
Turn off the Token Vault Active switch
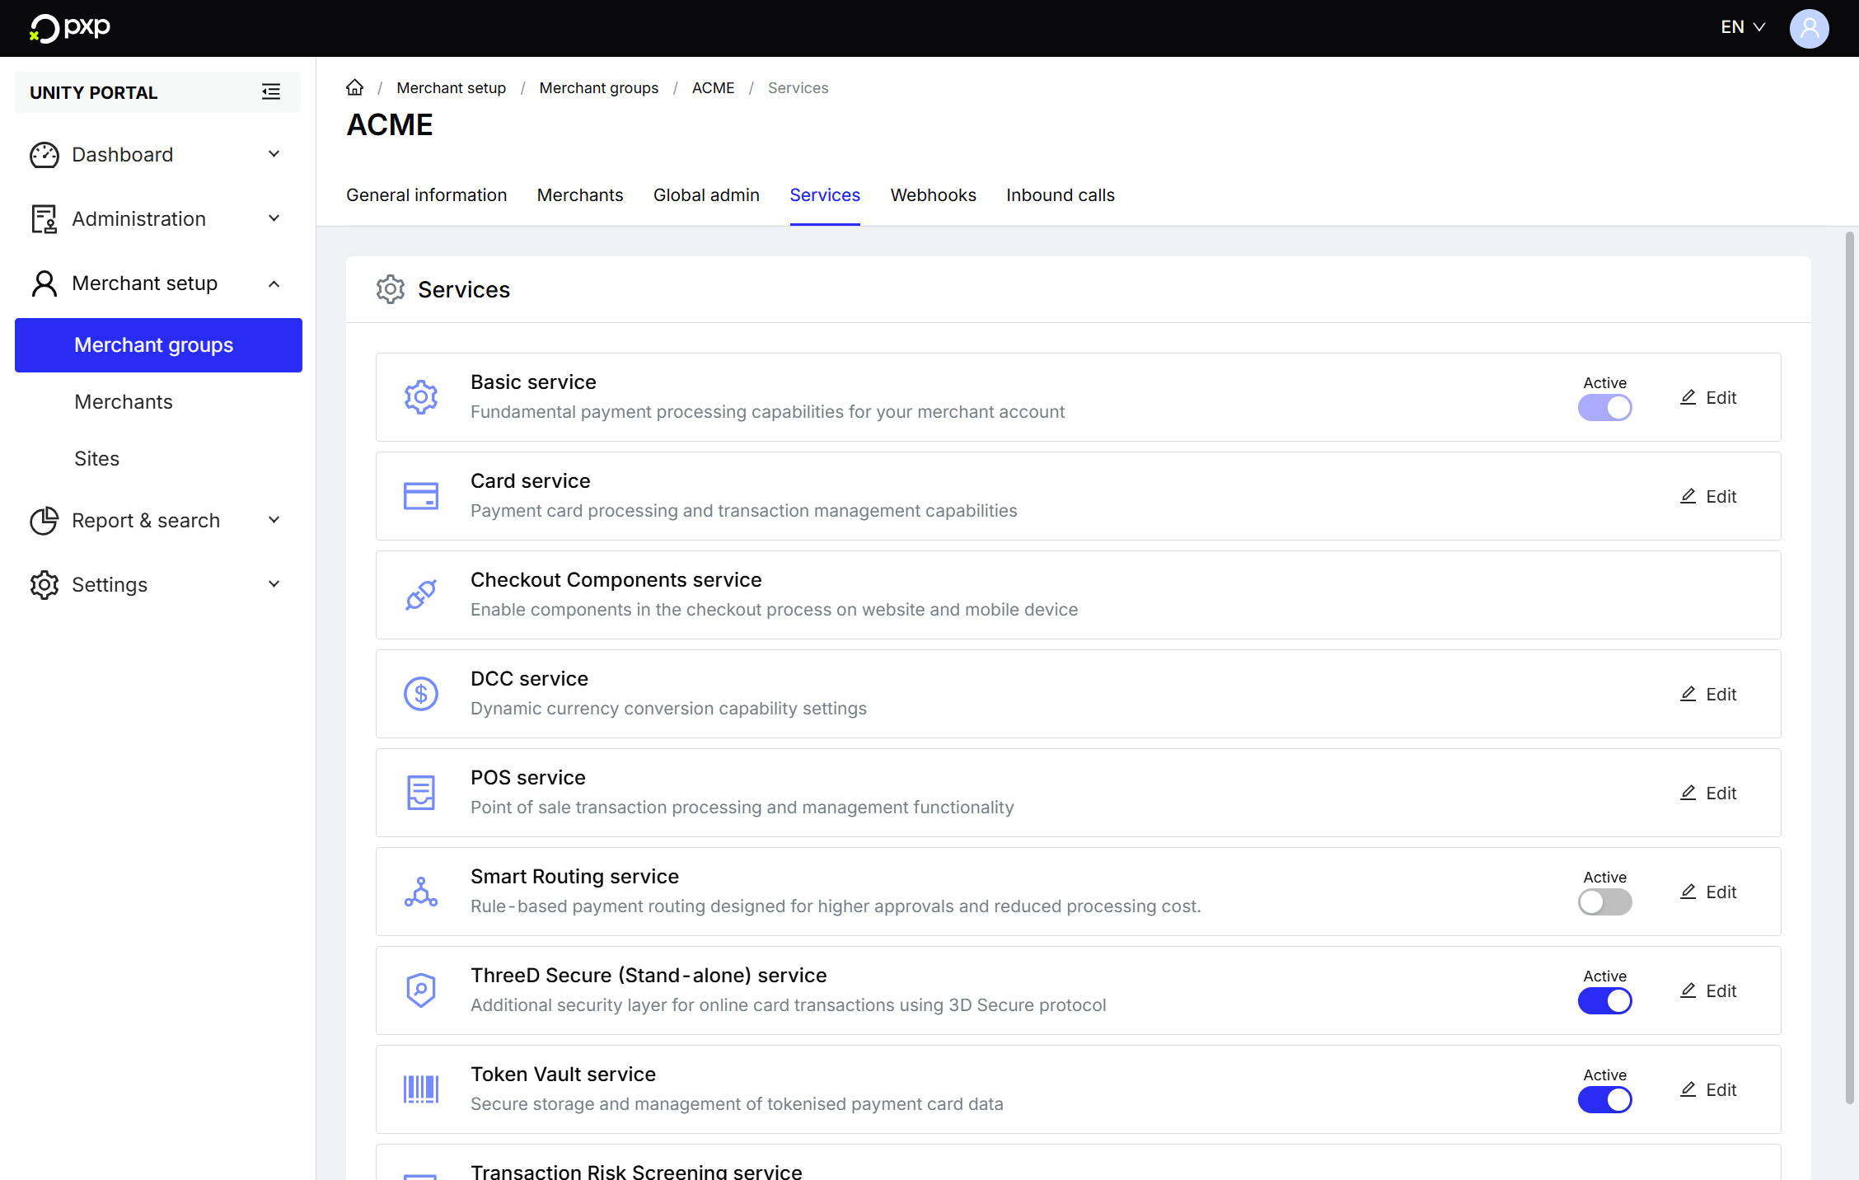(1604, 1100)
